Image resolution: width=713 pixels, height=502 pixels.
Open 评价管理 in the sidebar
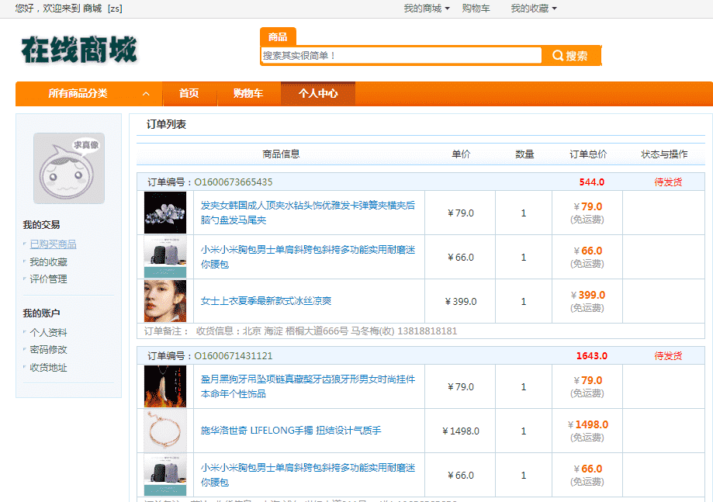click(x=48, y=279)
